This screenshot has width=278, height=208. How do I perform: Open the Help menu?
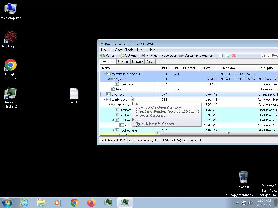pyautogui.click(x=152, y=50)
